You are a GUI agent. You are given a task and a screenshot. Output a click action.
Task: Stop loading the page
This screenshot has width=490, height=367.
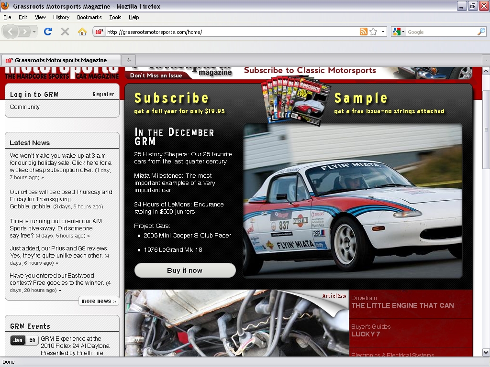click(65, 32)
